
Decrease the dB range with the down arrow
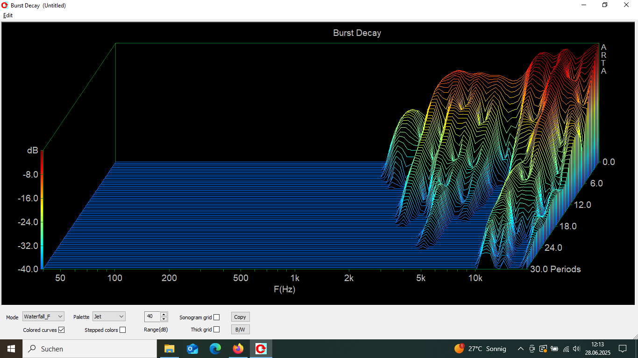click(x=163, y=319)
